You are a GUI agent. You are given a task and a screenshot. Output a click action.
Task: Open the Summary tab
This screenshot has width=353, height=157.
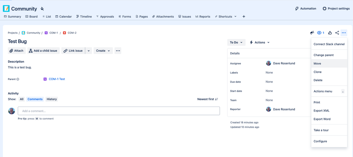12,17
